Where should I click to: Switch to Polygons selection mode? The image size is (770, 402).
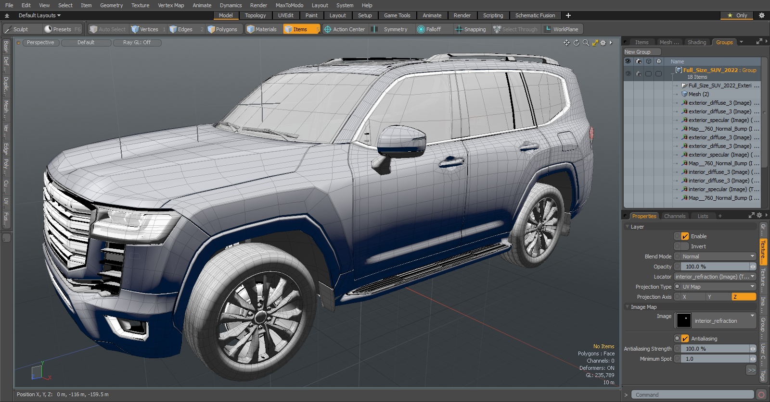tap(223, 29)
